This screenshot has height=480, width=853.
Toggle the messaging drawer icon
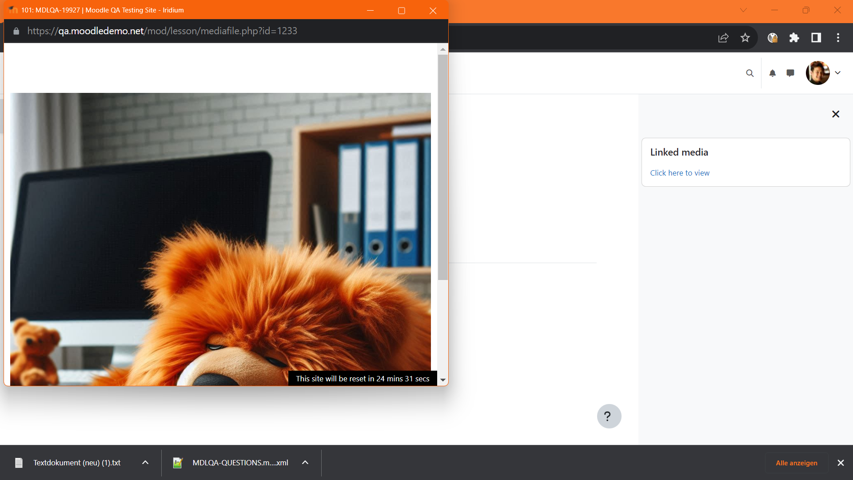pos(790,73)
